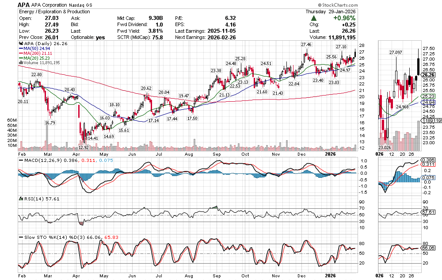Click the Slow STO legend line marker
Screen dimensions: 442x280
20,237
